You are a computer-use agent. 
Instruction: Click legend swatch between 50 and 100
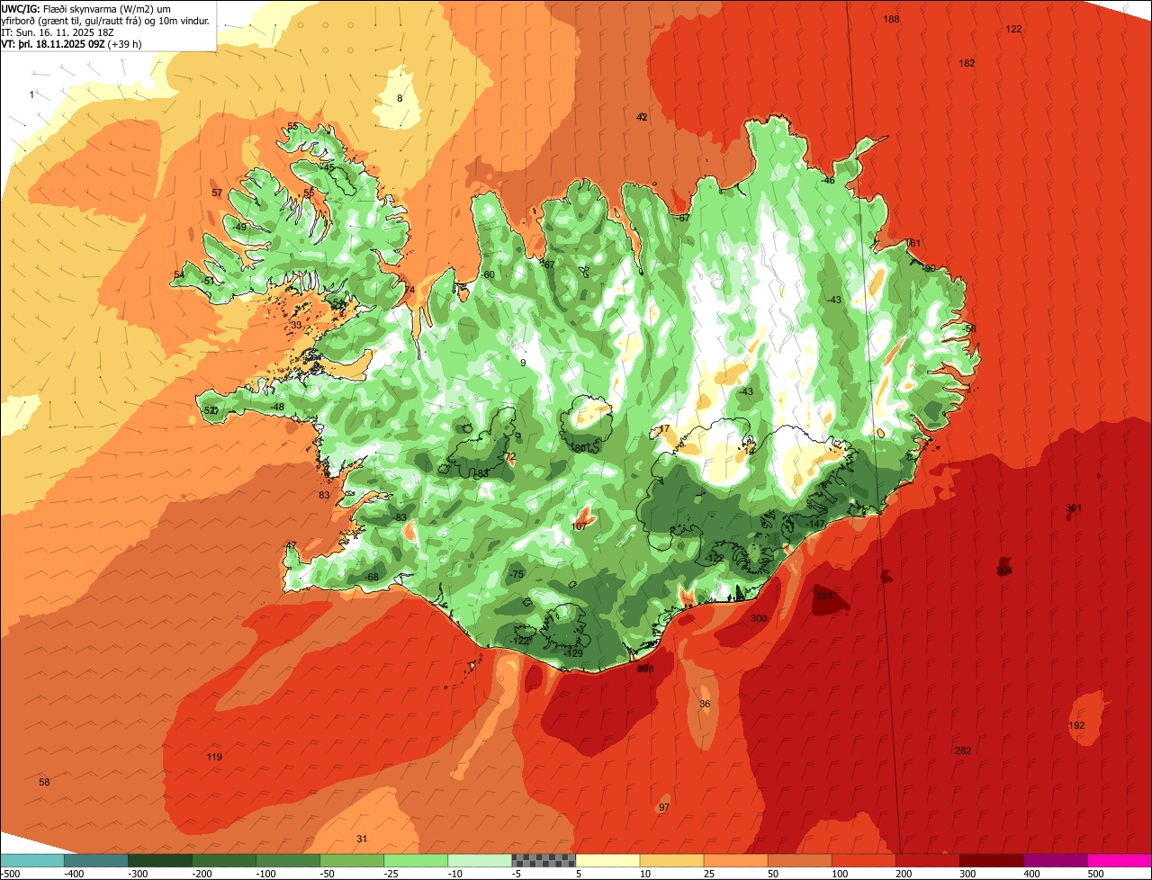pos(799,860)
